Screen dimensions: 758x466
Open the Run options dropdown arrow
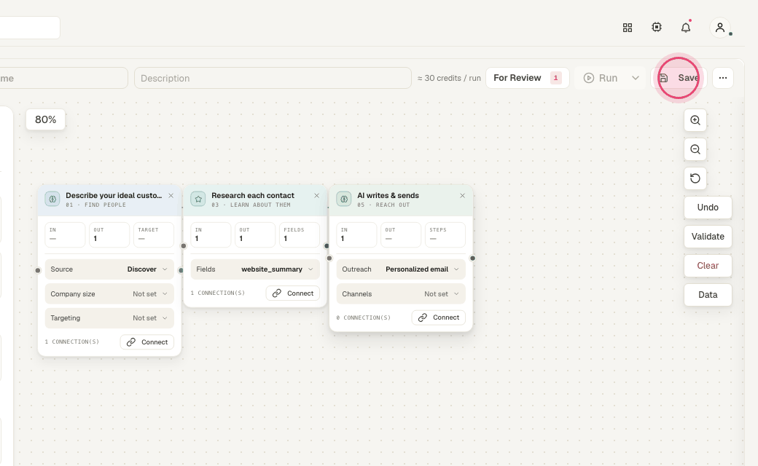point(636,78)
